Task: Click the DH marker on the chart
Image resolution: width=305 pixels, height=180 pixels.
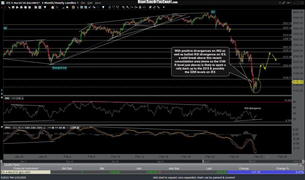Action: [213, 12]
